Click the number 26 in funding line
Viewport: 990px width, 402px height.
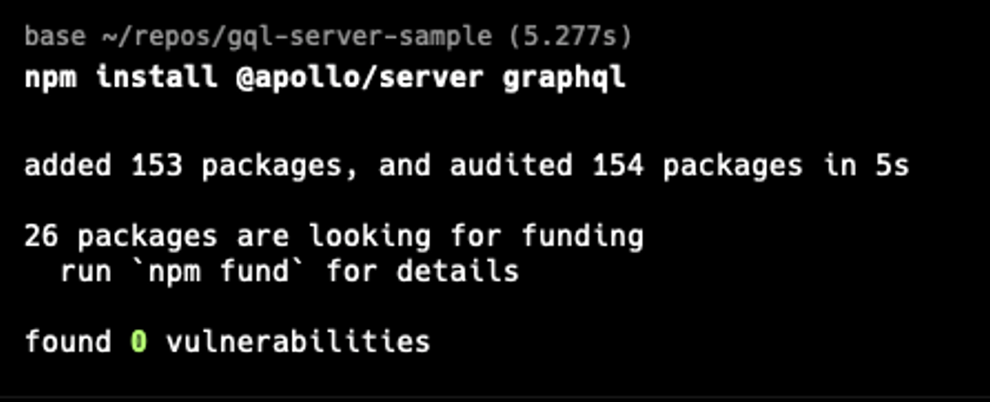point(42,235)
